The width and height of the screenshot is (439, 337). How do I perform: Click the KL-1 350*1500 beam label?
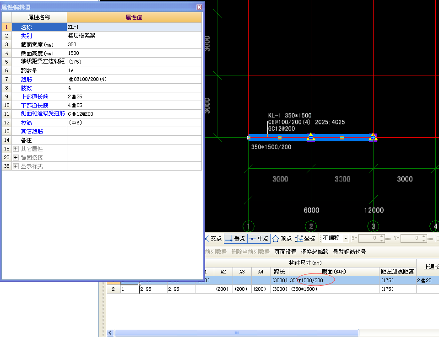[289, 116]
